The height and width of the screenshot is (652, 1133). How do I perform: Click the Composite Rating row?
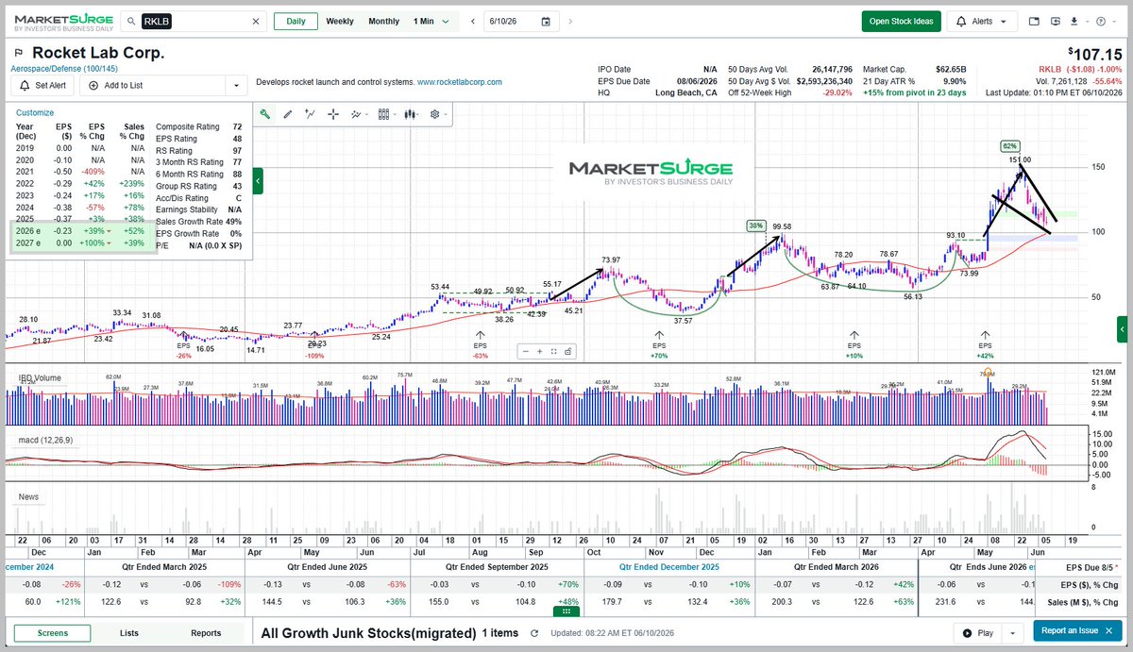click(198, 125)
